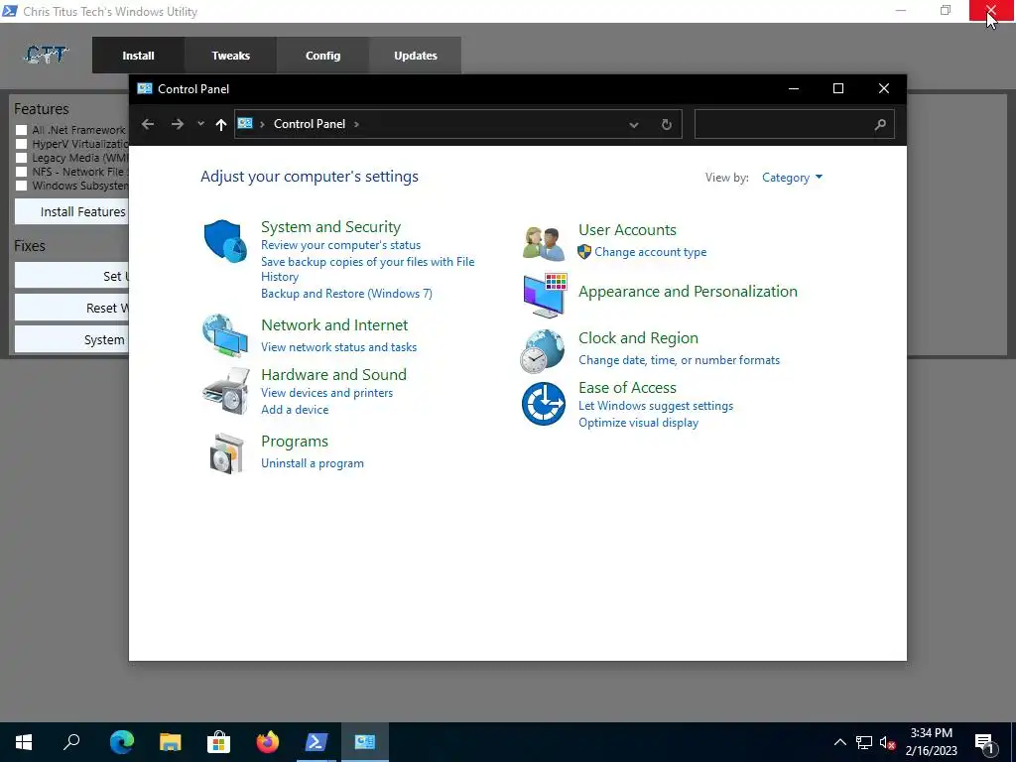The height and width of the screenshot is (762, 1016).
Task: Open View network status and tasks
Action: point(339,347)
